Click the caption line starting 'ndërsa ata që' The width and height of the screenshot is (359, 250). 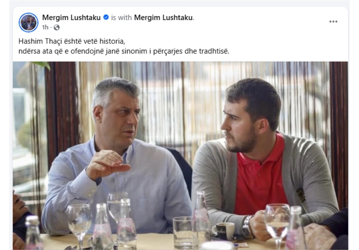tap(124, 51)
